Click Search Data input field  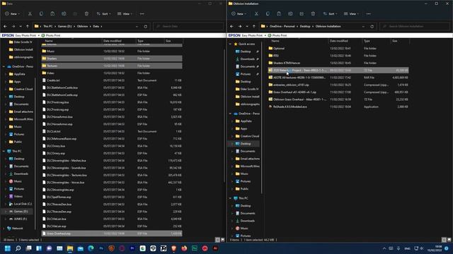pyautogui.click(x=188, y=26)
